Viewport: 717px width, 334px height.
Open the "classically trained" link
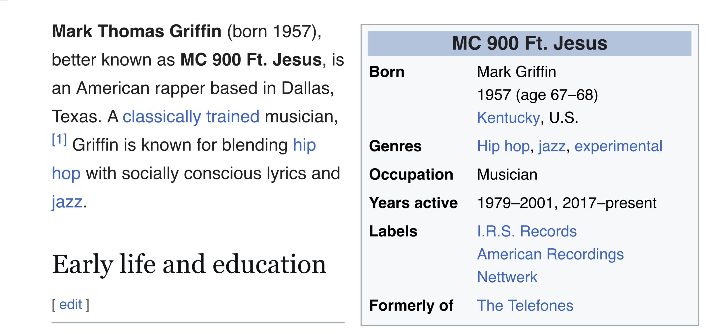[191, 116]
